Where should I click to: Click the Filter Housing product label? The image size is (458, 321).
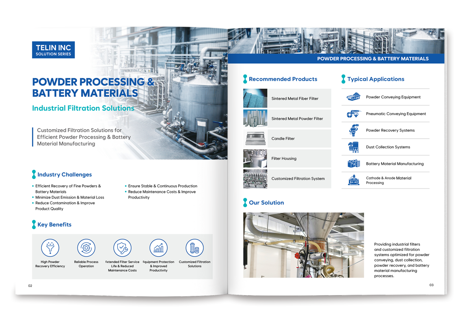click(x=284, y=158)
